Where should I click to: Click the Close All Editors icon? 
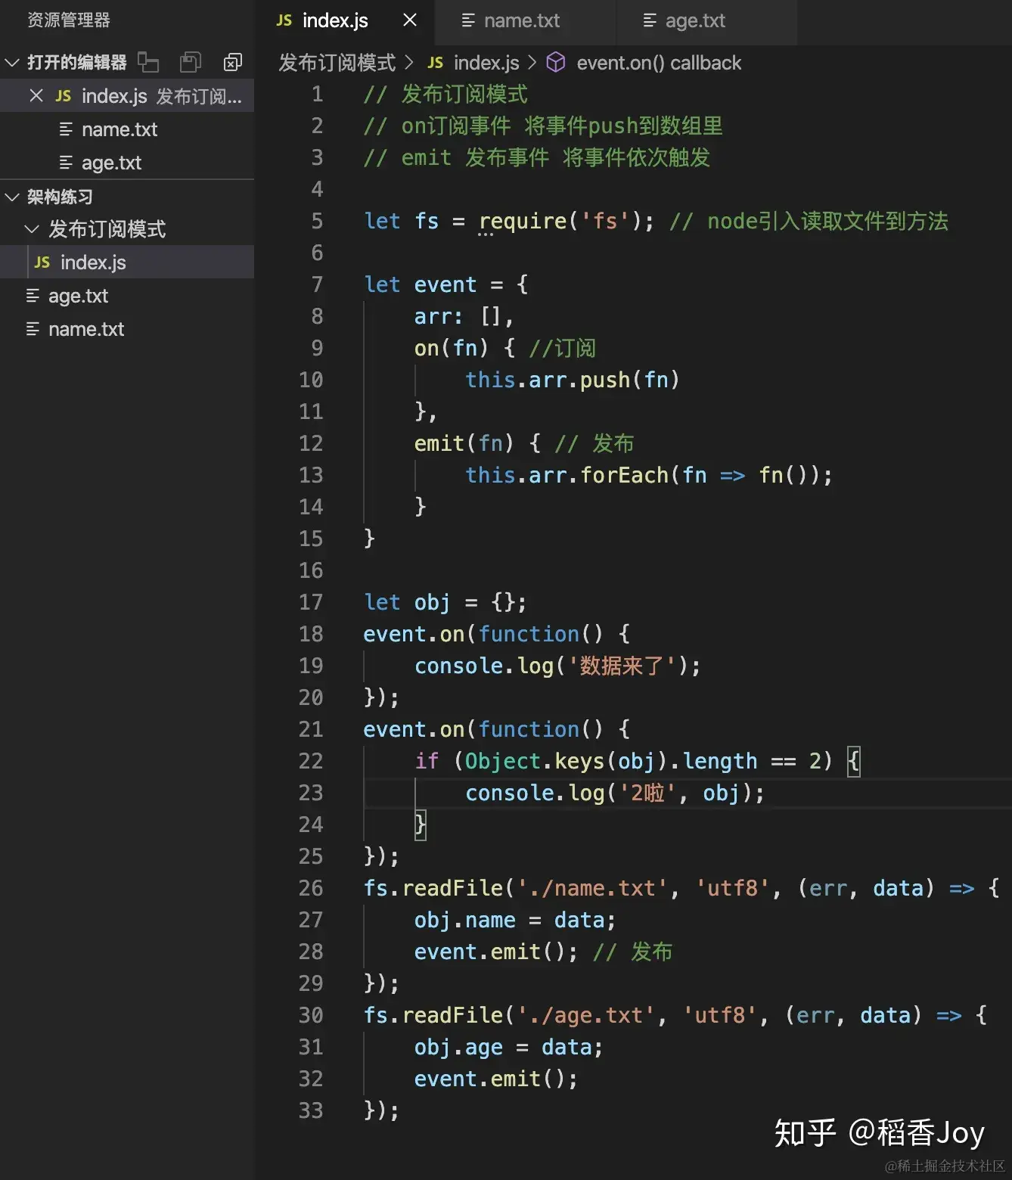point(233,62)
